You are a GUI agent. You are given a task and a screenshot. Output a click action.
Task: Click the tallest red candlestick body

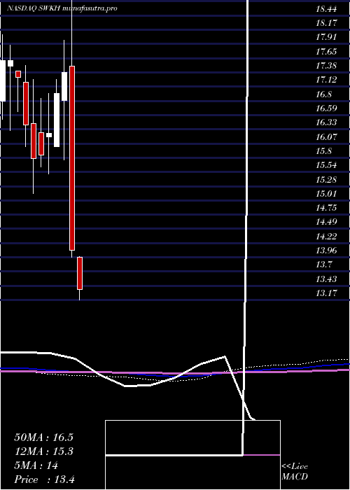coord(72,158)
